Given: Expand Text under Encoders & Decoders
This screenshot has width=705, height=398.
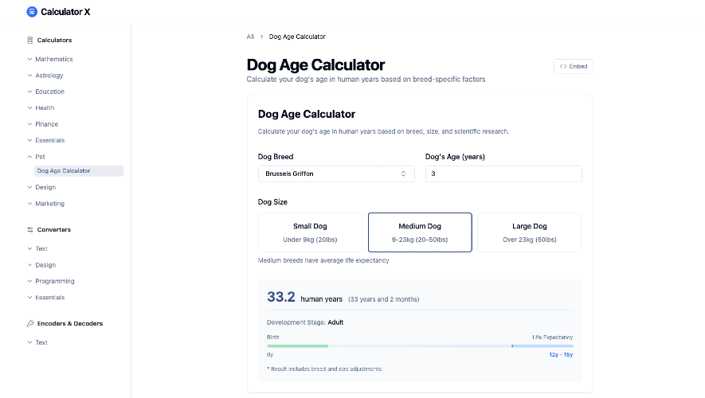Looking at the screenshot, I should 37,342.
